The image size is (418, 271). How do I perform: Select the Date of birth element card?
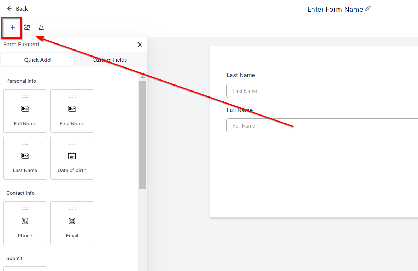[72, 158]
